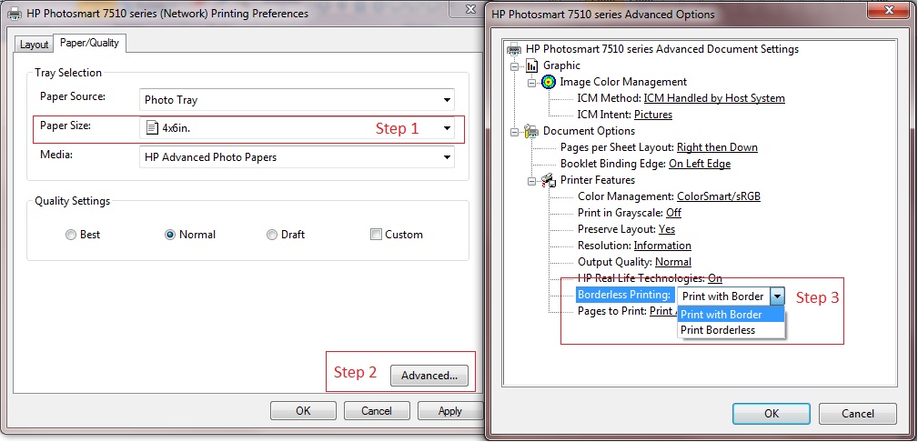Select the Graphic tree label
Viewport: 918px width, 442px height.
[561, 65]
